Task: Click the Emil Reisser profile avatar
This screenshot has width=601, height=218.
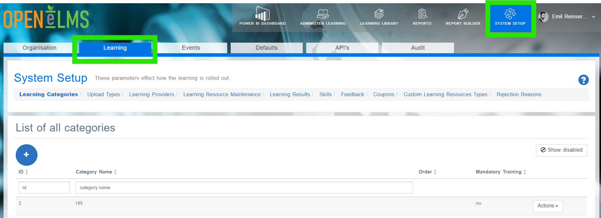Action: (543, 17)
